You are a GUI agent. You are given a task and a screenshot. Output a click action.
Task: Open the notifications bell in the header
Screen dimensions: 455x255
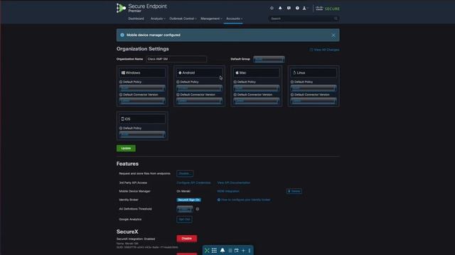pos(280,8)
